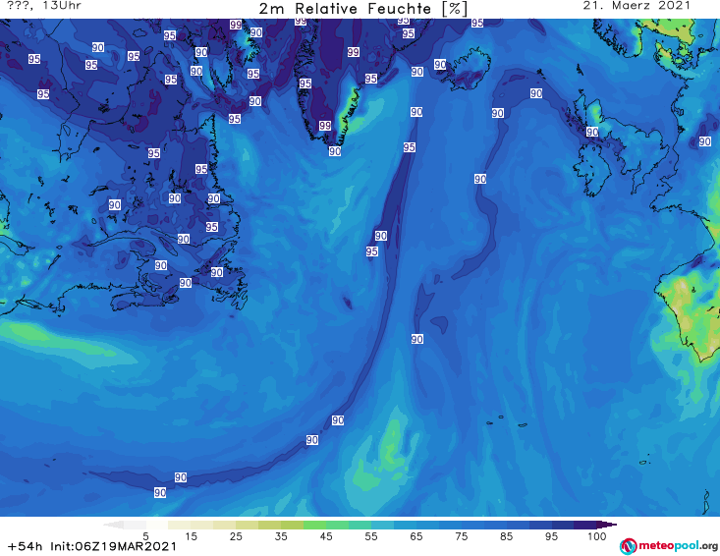This screenshot has width=720, height=556.
Task: Click the '90' contour label over Scotland
Action: click(x=592, y=132)
